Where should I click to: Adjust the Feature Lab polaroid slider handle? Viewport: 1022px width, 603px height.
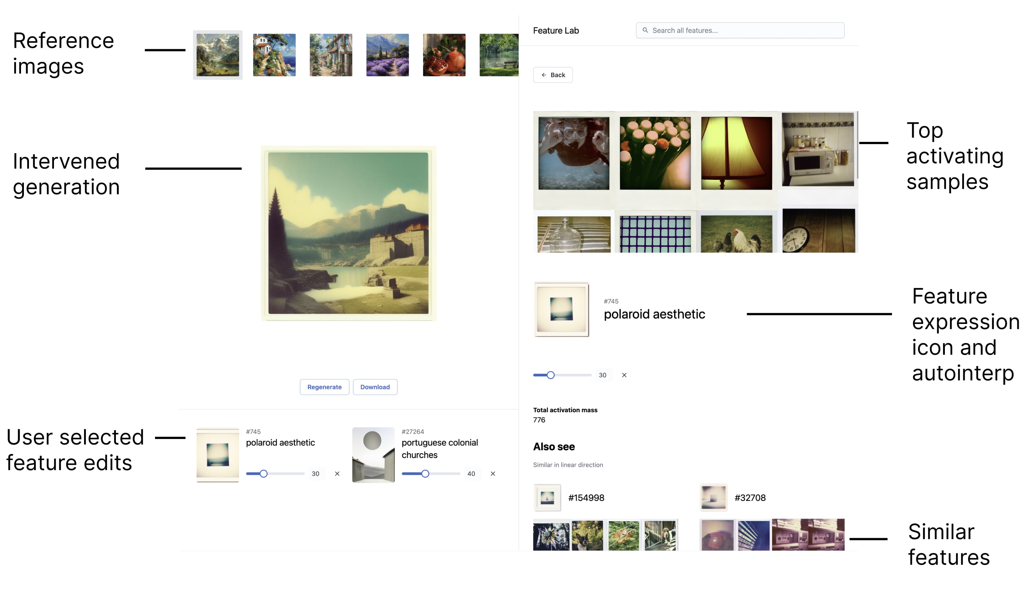coord(550,375)
